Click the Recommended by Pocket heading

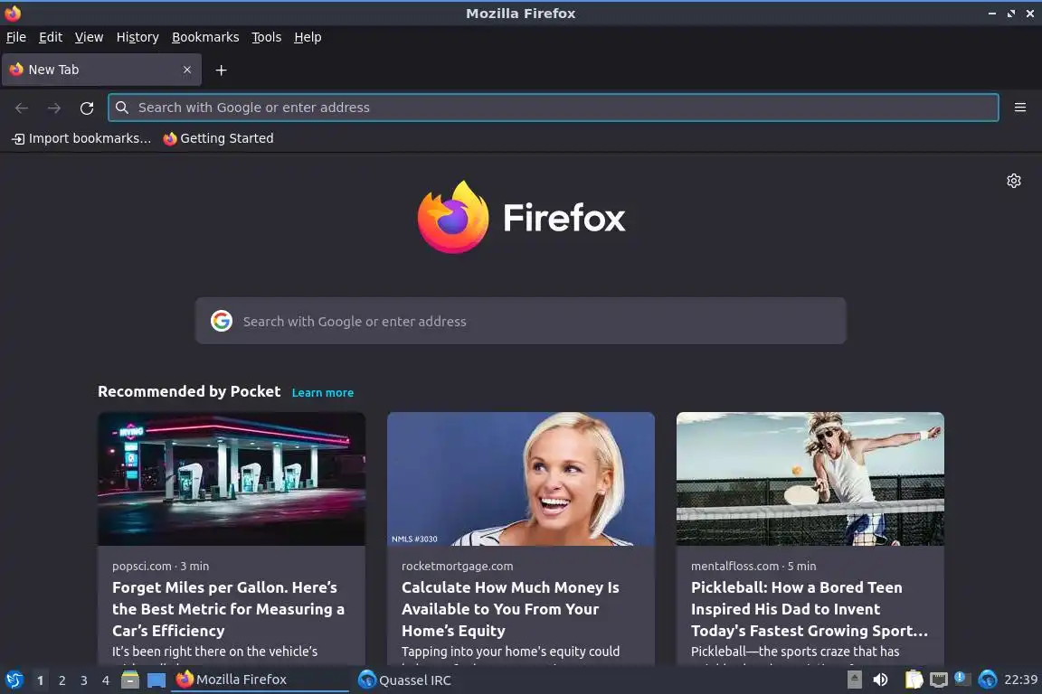click(189, 391)
